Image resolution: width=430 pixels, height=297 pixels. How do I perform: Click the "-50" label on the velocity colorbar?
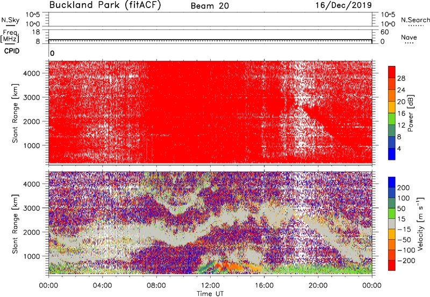[404, 240]
